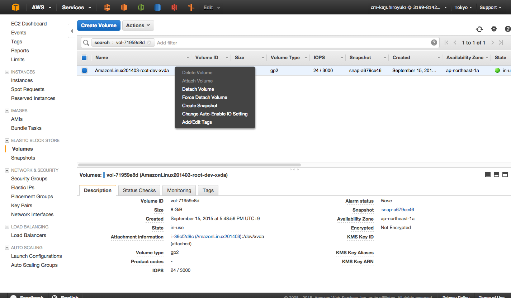
Task: Click the Create Volume button
Action: tap(99, 25)
